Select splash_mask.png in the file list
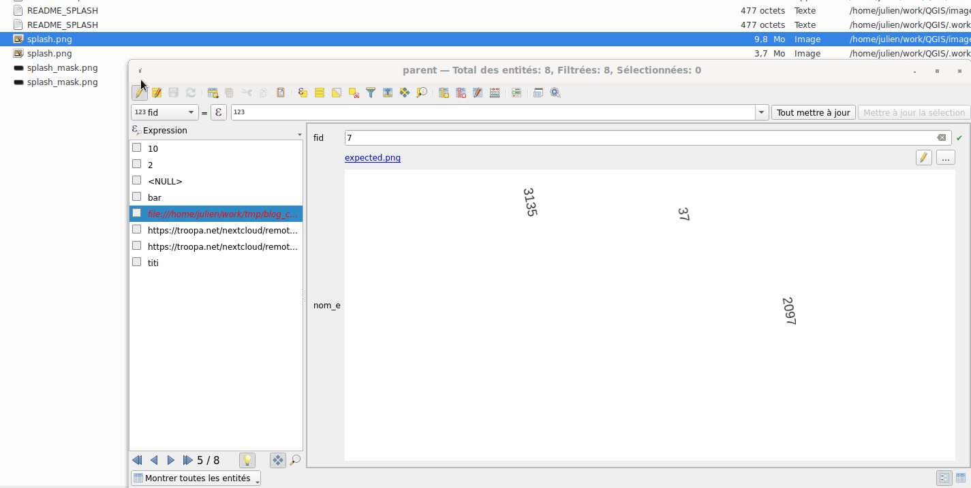Viewport: 971px width, 488px height. click(62, 68)
